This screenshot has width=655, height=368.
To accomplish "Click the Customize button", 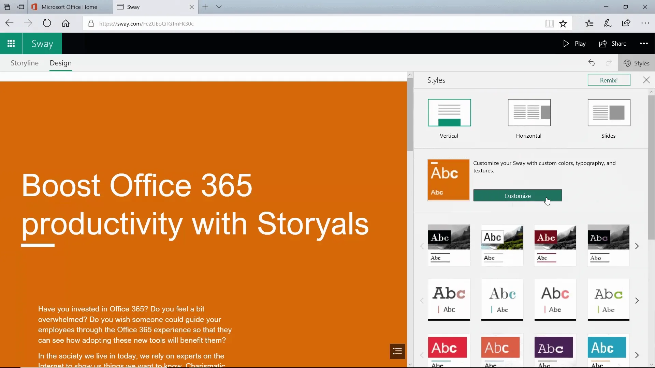I will click(x=518, y=196).
